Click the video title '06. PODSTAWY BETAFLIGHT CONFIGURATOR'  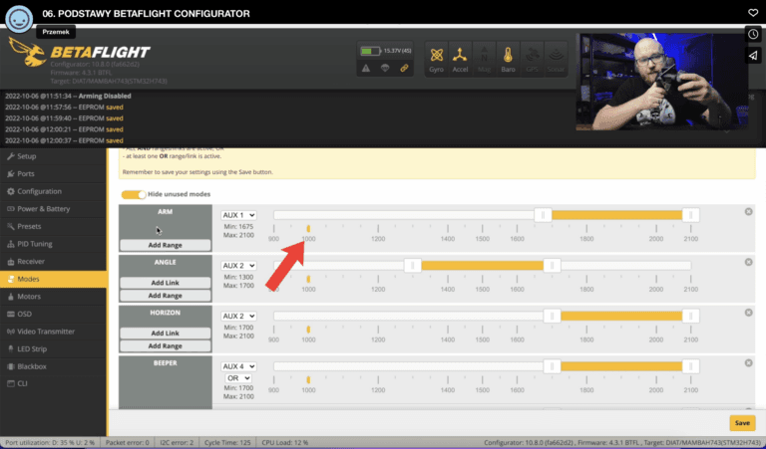(146, 14)
